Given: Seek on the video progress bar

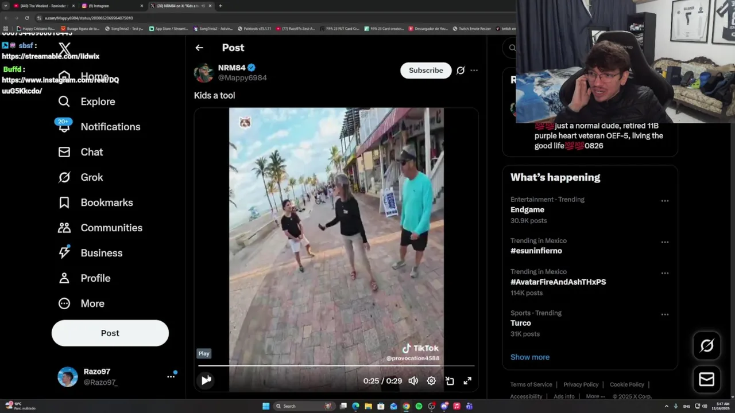Looking at the screenshot, I should point(336,365).
